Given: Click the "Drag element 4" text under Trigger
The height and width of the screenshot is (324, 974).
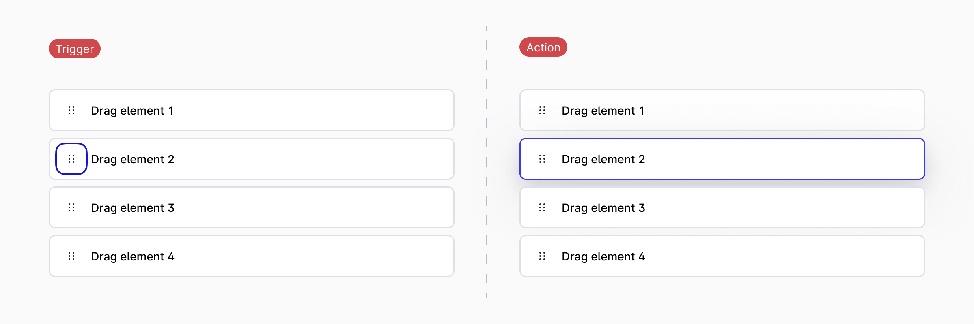Looking at the screenshot, I should pyautogui.click(x=132, y=256).
